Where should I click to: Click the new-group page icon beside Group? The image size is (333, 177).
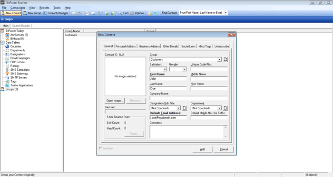pyautogui.click(x=225, y=59)
